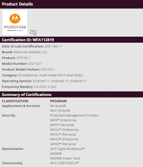Click the WPA2™-Personal entry
Image resolution: width=143 pixels, height=167 pixels.
click(x=63, y=135)
